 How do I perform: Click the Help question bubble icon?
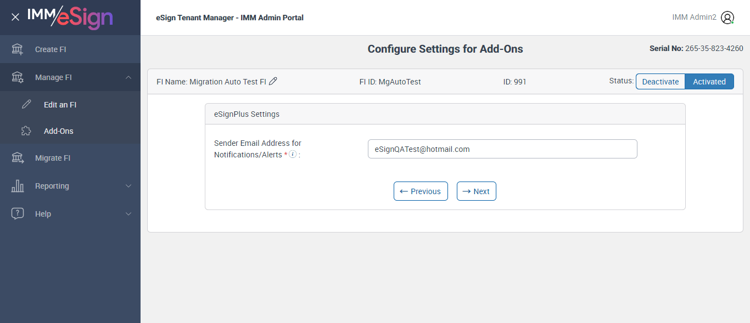18,214
